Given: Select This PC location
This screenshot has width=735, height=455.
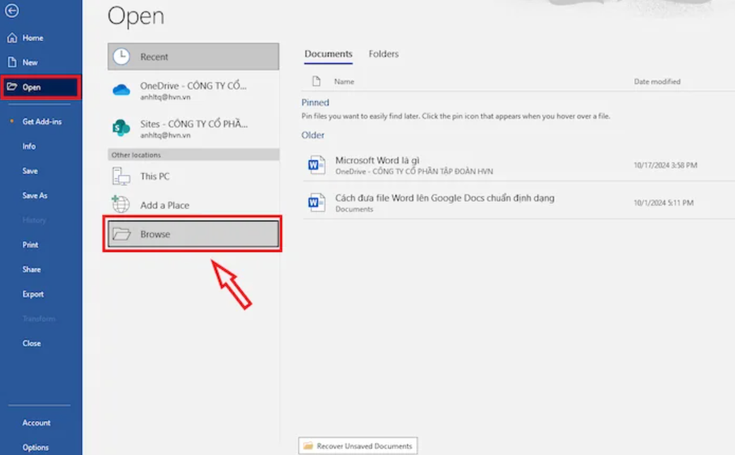Looking at the screenshot, I should pyautogui.click(x=193, y=177).
